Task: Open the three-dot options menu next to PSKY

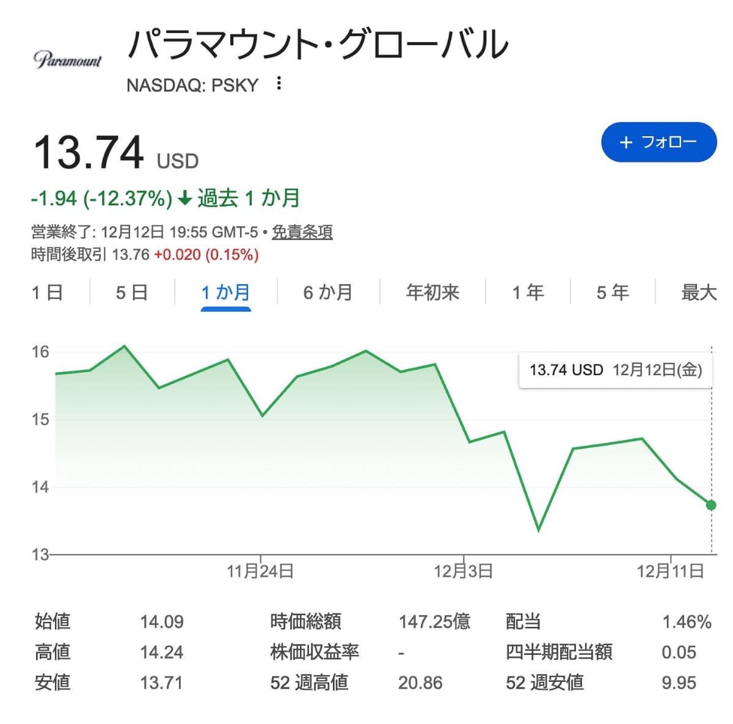Action: 278,84
